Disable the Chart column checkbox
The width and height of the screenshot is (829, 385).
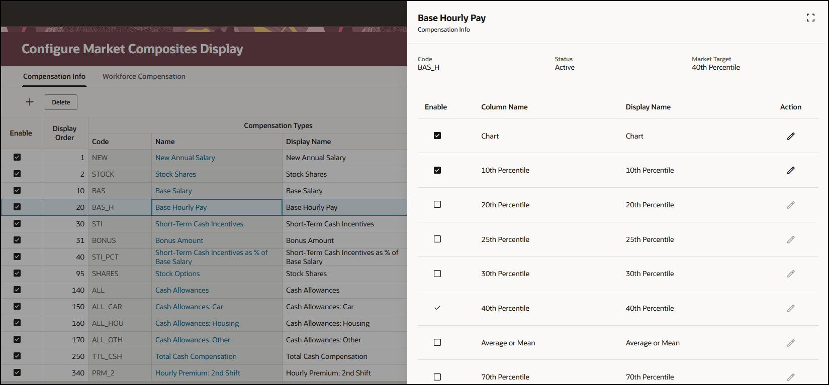point(437,136)
